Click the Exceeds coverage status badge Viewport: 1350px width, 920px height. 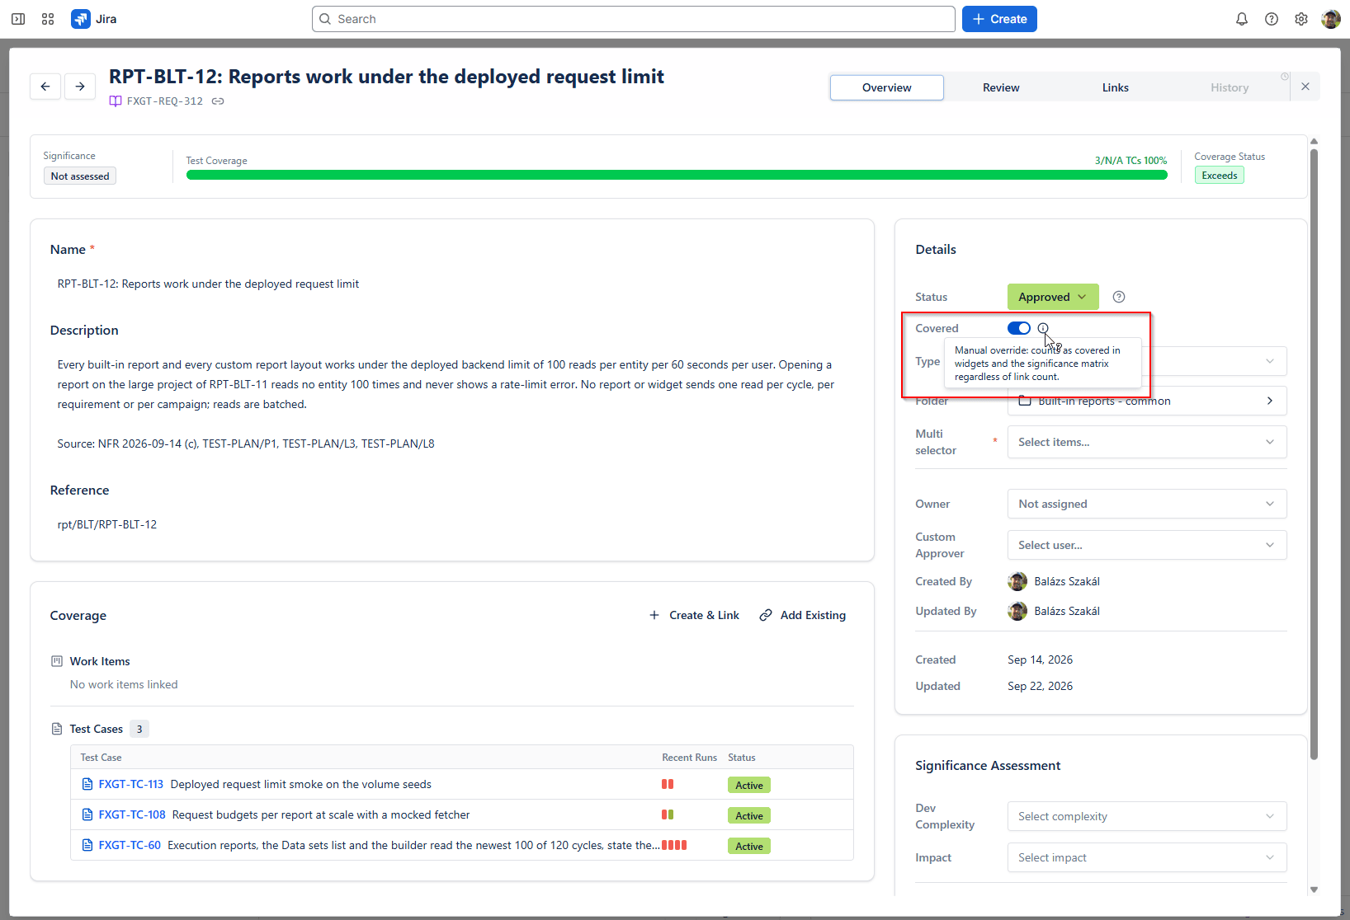[x=1219, y=176]
